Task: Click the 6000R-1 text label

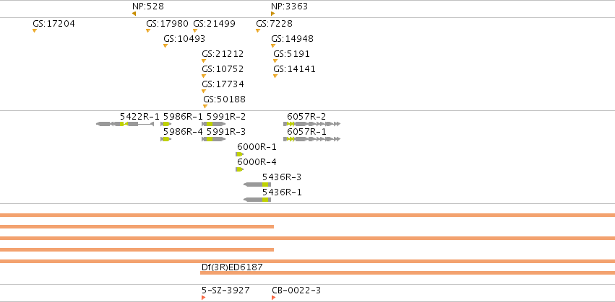Action: pos(257,147)
